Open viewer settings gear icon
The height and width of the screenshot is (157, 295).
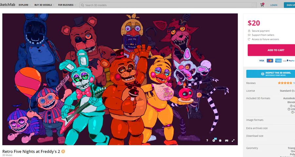point(214,140)
